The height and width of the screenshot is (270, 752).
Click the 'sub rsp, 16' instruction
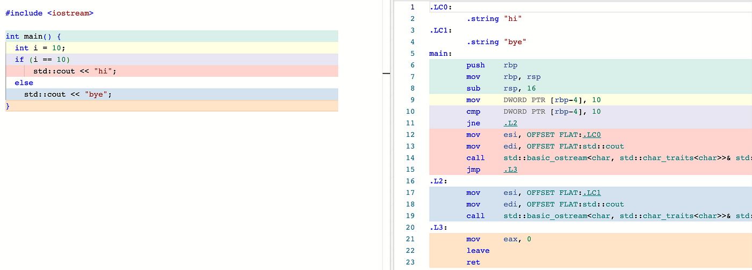(501, 88)
